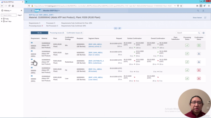Expand the Today history group
Screen dimensions: 211x118
[1, 19]
